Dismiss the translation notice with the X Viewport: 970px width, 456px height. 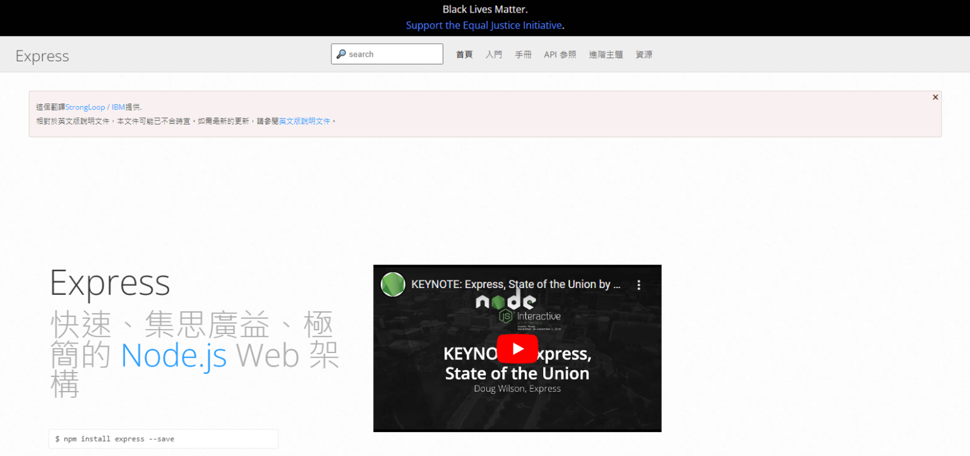(x=935, y=97)
